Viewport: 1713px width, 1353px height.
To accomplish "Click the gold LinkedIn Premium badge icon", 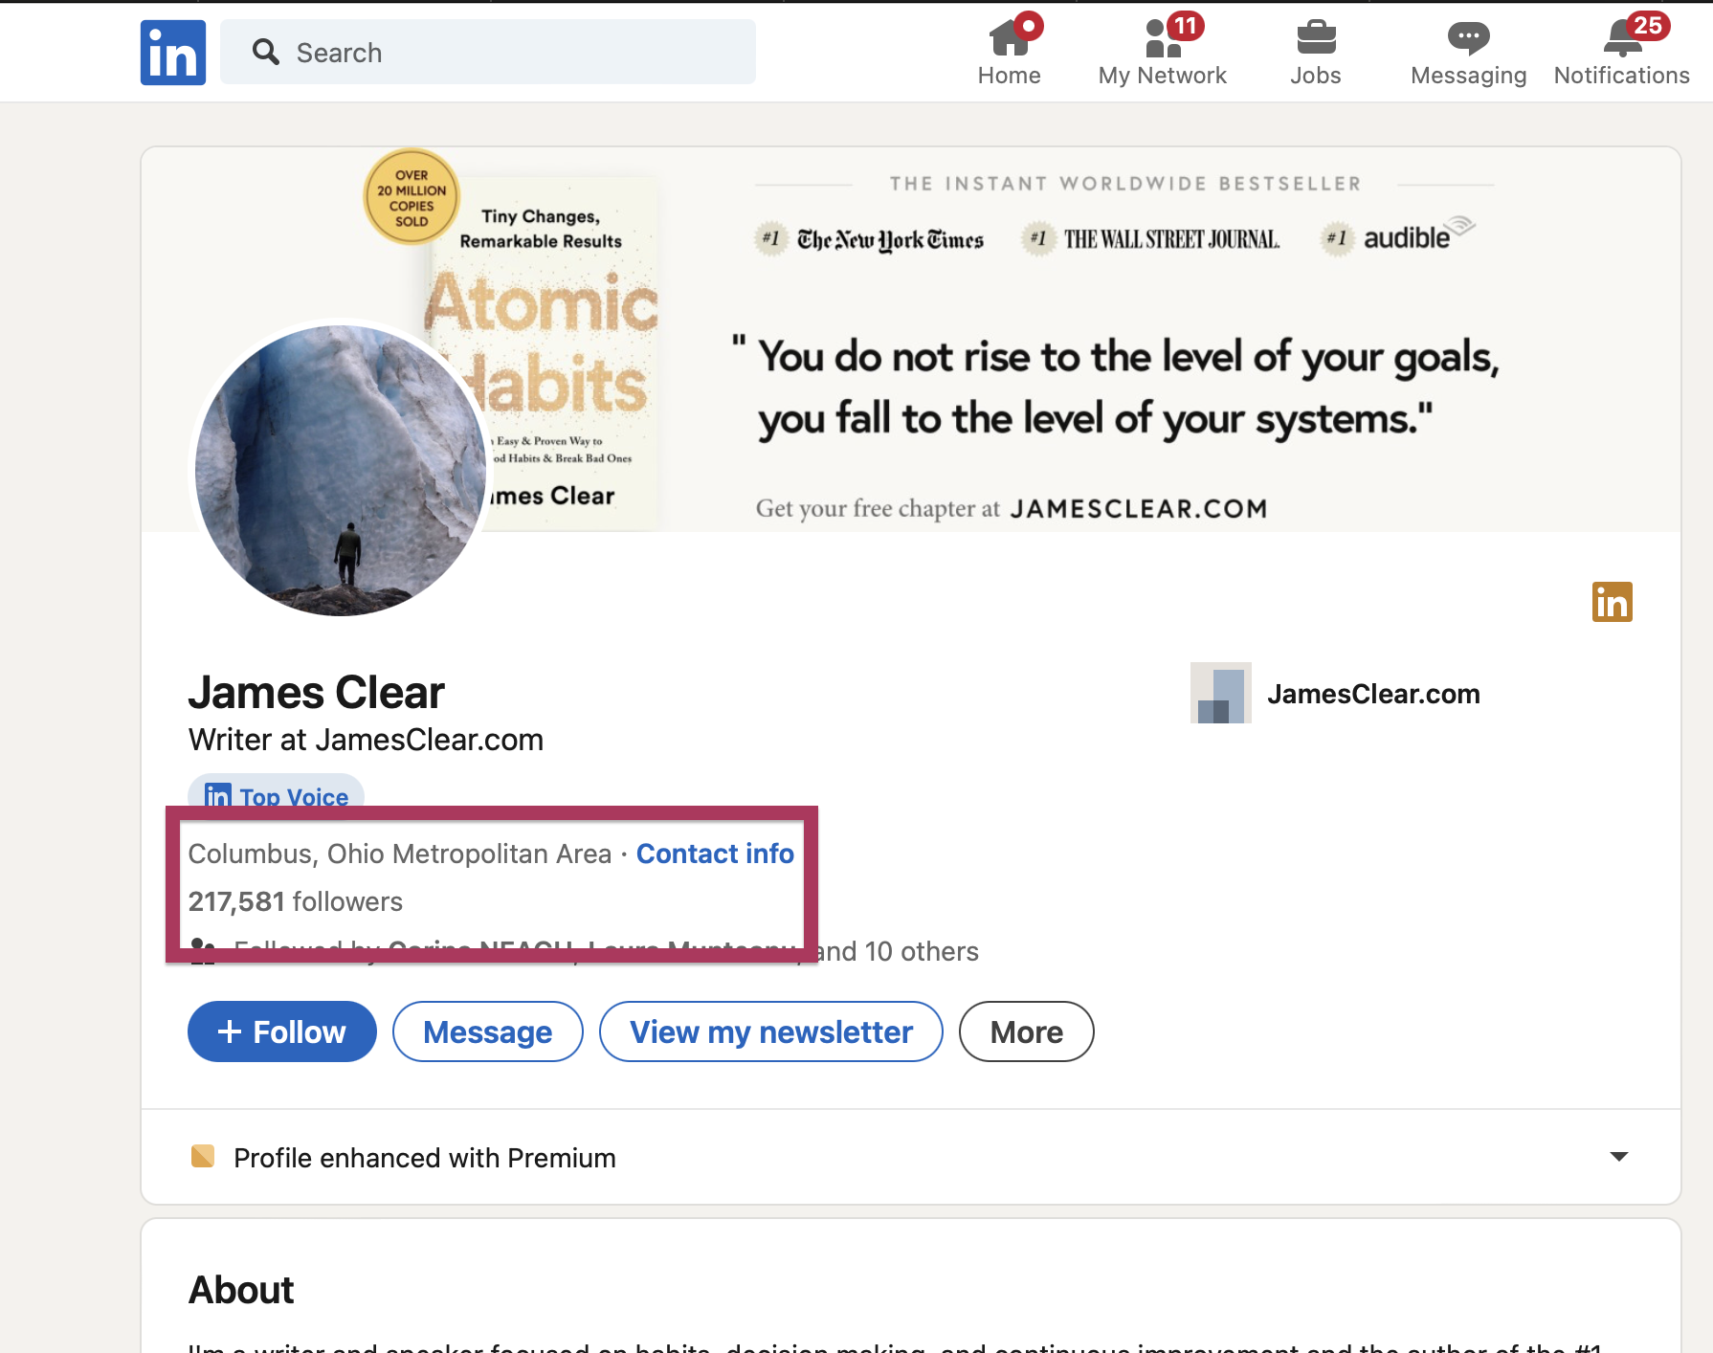I will tap(1613, 602).
